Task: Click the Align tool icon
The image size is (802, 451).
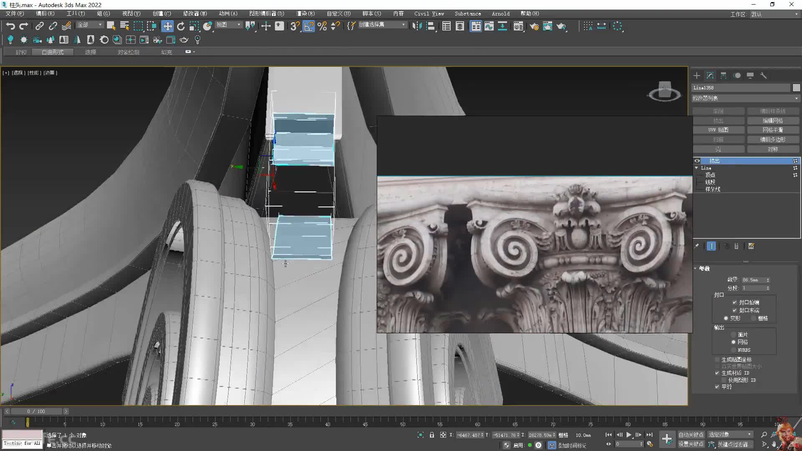Action: coord(431,26)
